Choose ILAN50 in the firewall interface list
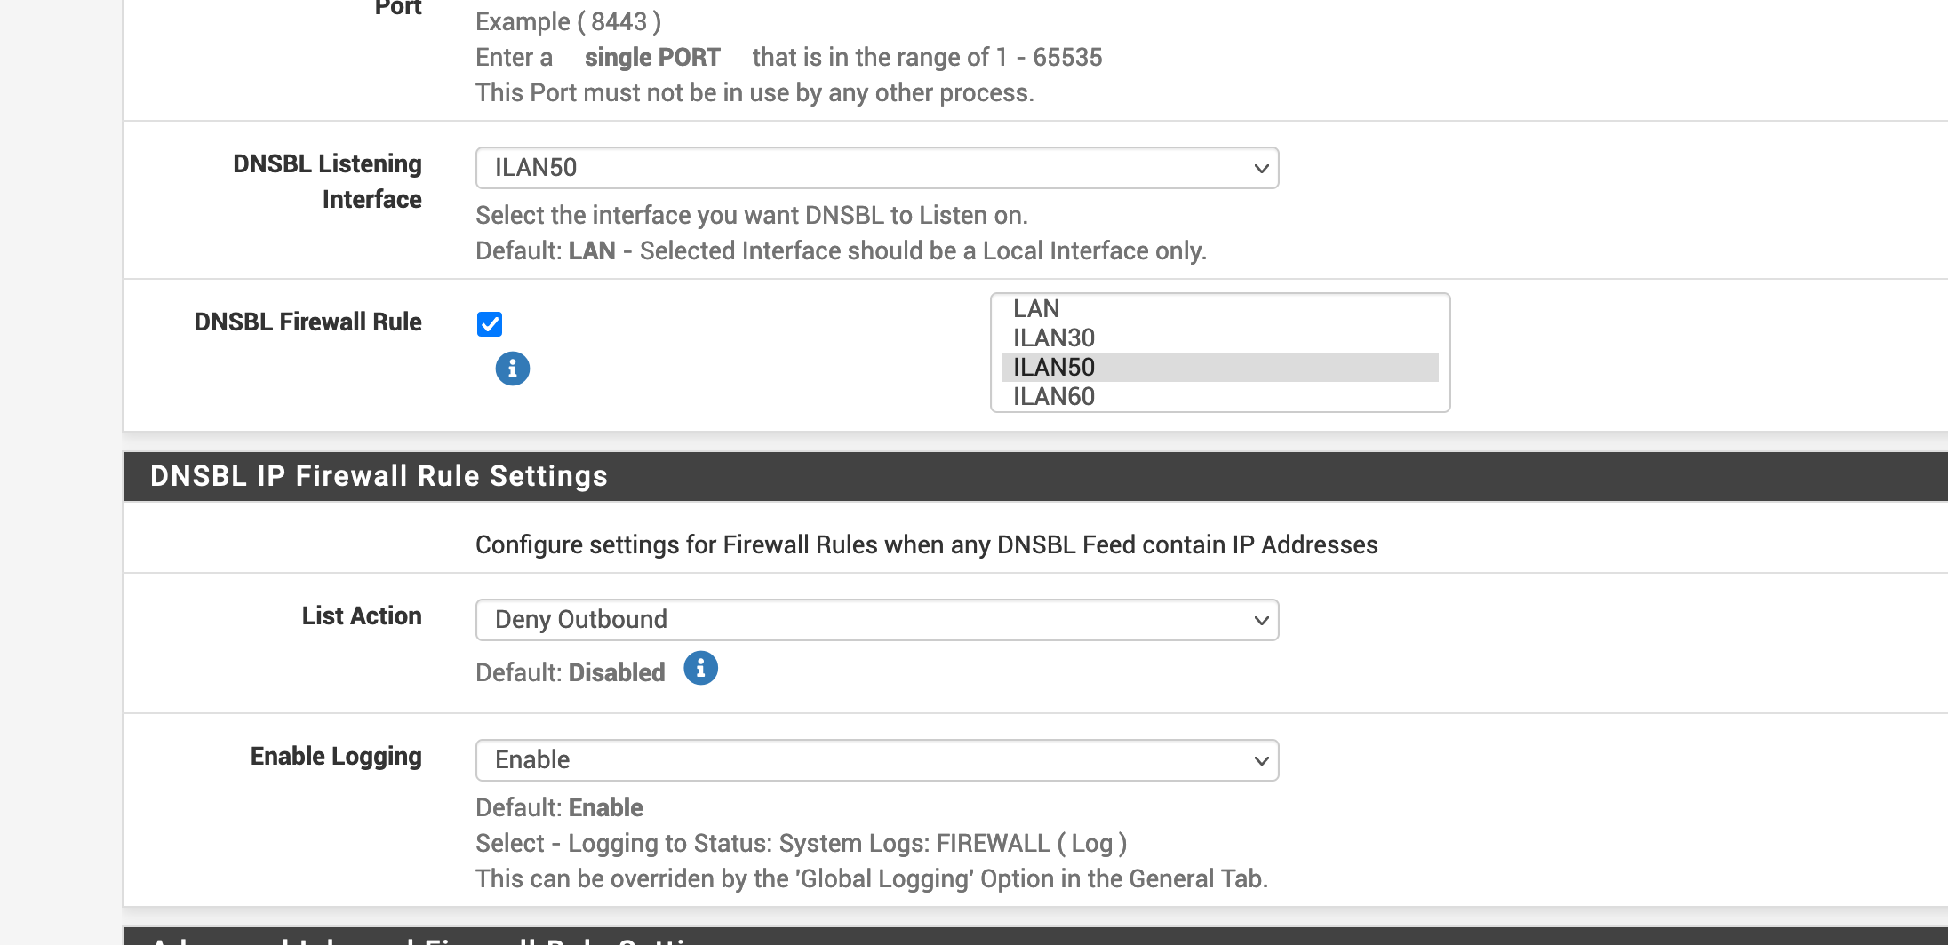This screenshot has width=1948, height=945. click(x=1053, y=367)
